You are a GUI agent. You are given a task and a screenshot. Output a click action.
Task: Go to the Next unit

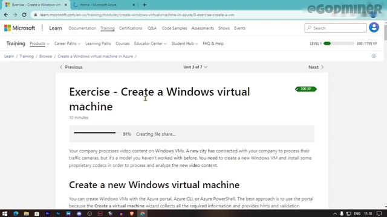tap(316, 67)
